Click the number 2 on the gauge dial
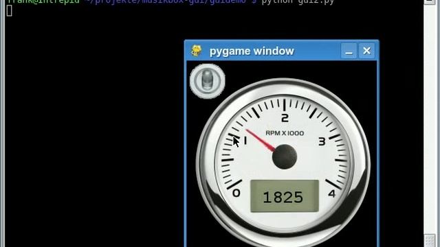440x247 pixels. click(x=285, y=118)
